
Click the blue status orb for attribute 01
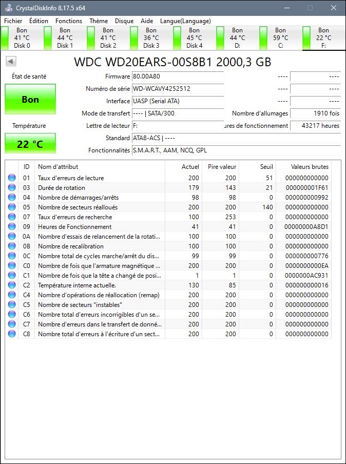coord(12,178)
